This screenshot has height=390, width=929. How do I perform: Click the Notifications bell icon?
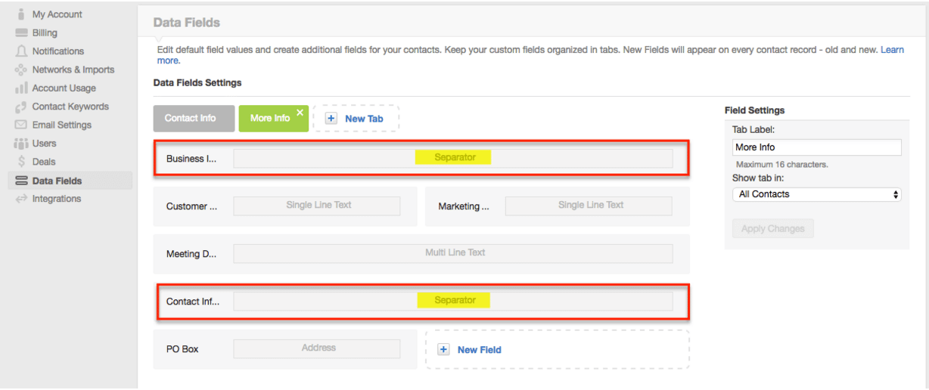click(x=21, y=51)
